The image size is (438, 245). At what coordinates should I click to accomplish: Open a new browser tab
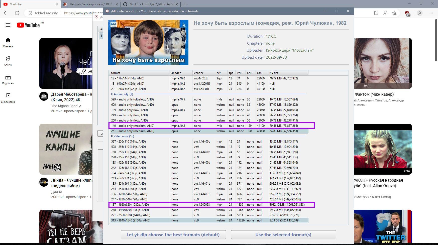click(x=185, y=4)
